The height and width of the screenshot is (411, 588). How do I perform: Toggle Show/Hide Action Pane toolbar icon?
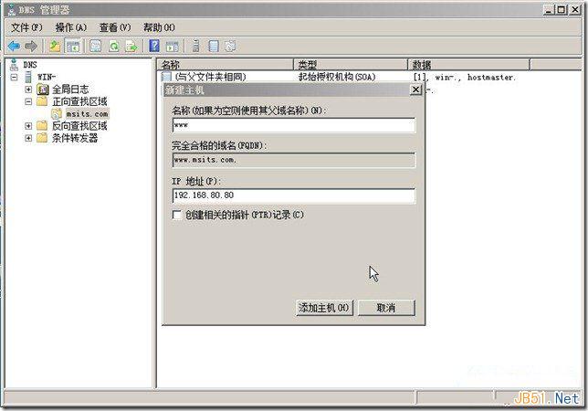(173, 47)
